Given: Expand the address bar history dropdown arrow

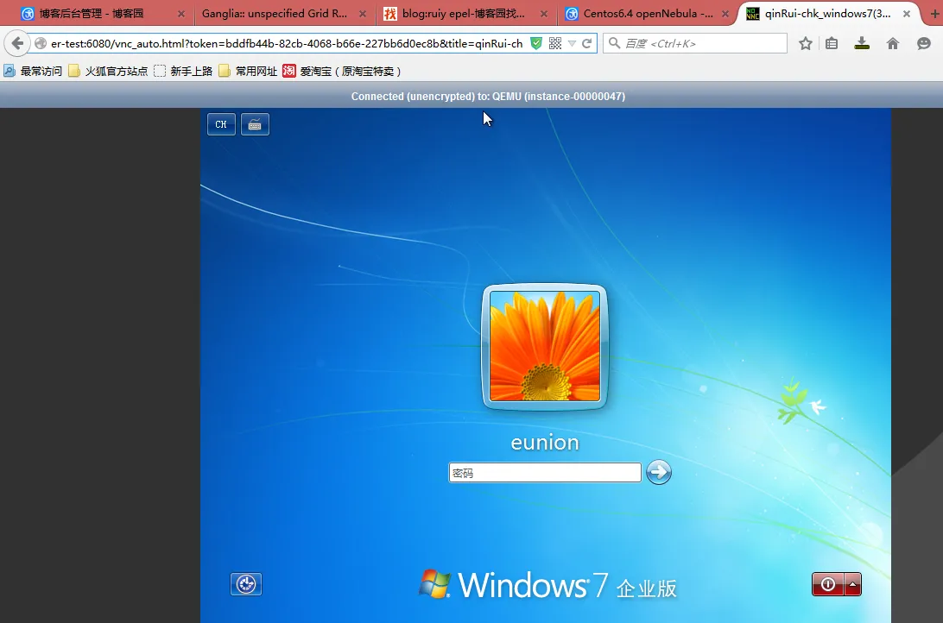Looking at the screenshot, I should coord(572,43).
